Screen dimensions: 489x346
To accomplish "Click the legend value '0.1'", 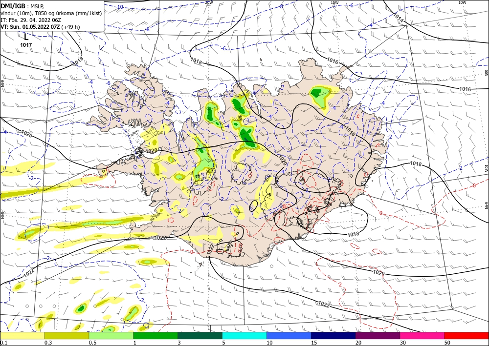I will [4, 343].
